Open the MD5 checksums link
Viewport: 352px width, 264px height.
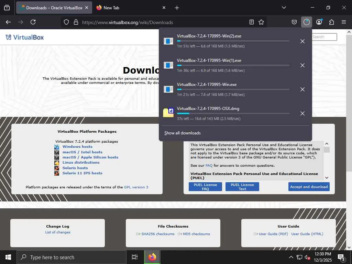196,234
